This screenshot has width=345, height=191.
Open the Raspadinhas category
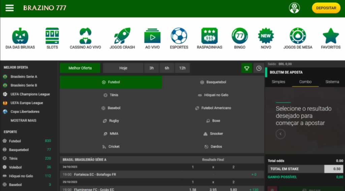click(210, 38)
